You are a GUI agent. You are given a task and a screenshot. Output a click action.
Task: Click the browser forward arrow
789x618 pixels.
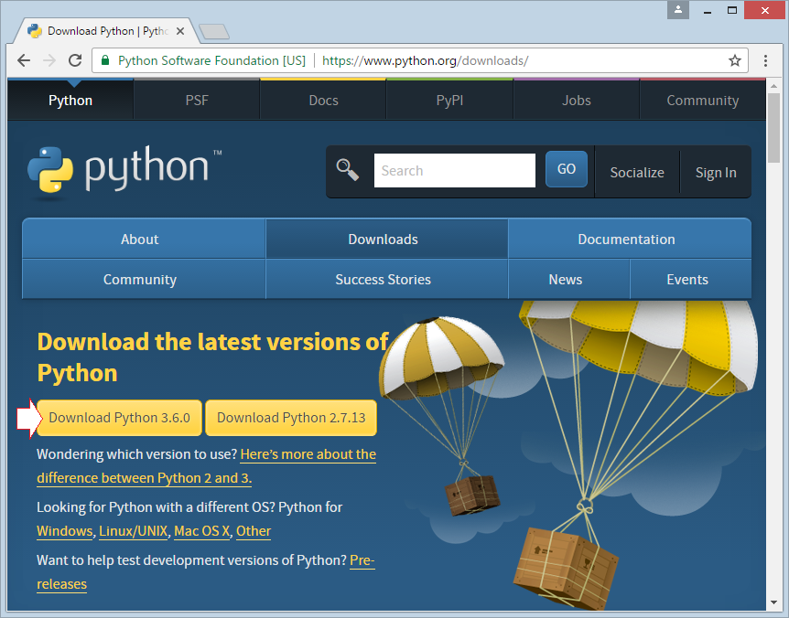pos(49,61)
